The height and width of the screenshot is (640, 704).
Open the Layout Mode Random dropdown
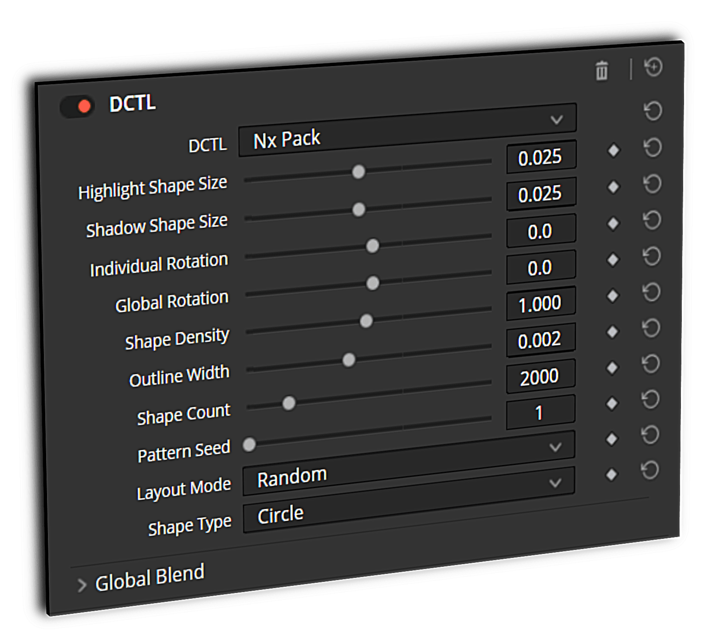409,463
